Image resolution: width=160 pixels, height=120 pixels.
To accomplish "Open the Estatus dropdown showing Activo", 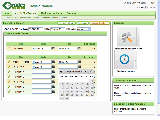I will 84,29.
